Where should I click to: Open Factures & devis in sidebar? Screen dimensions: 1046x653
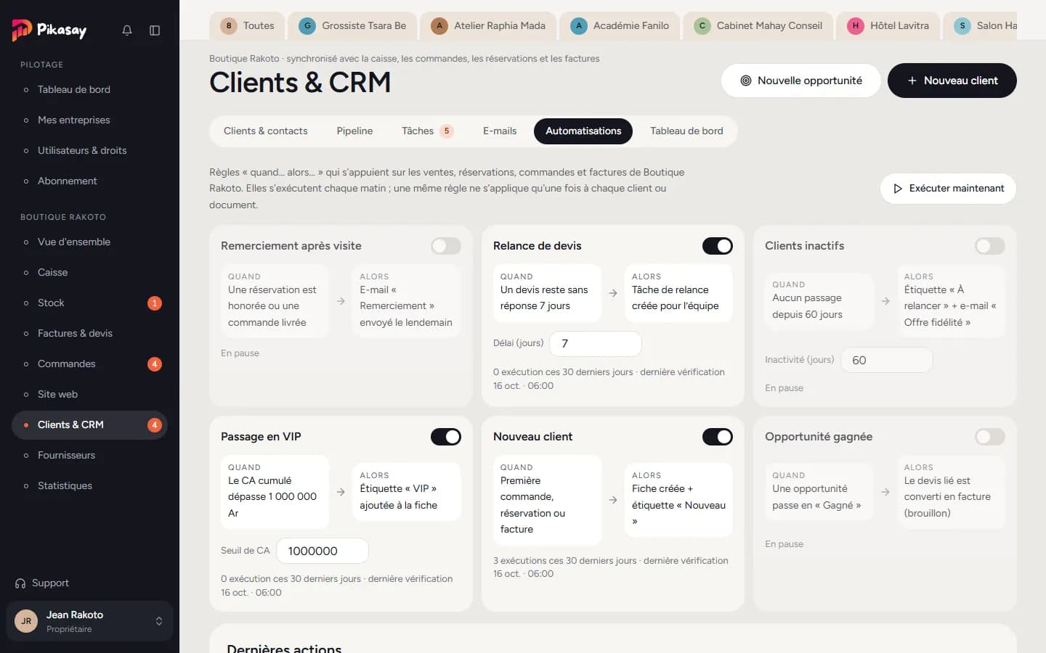(89, 334)
